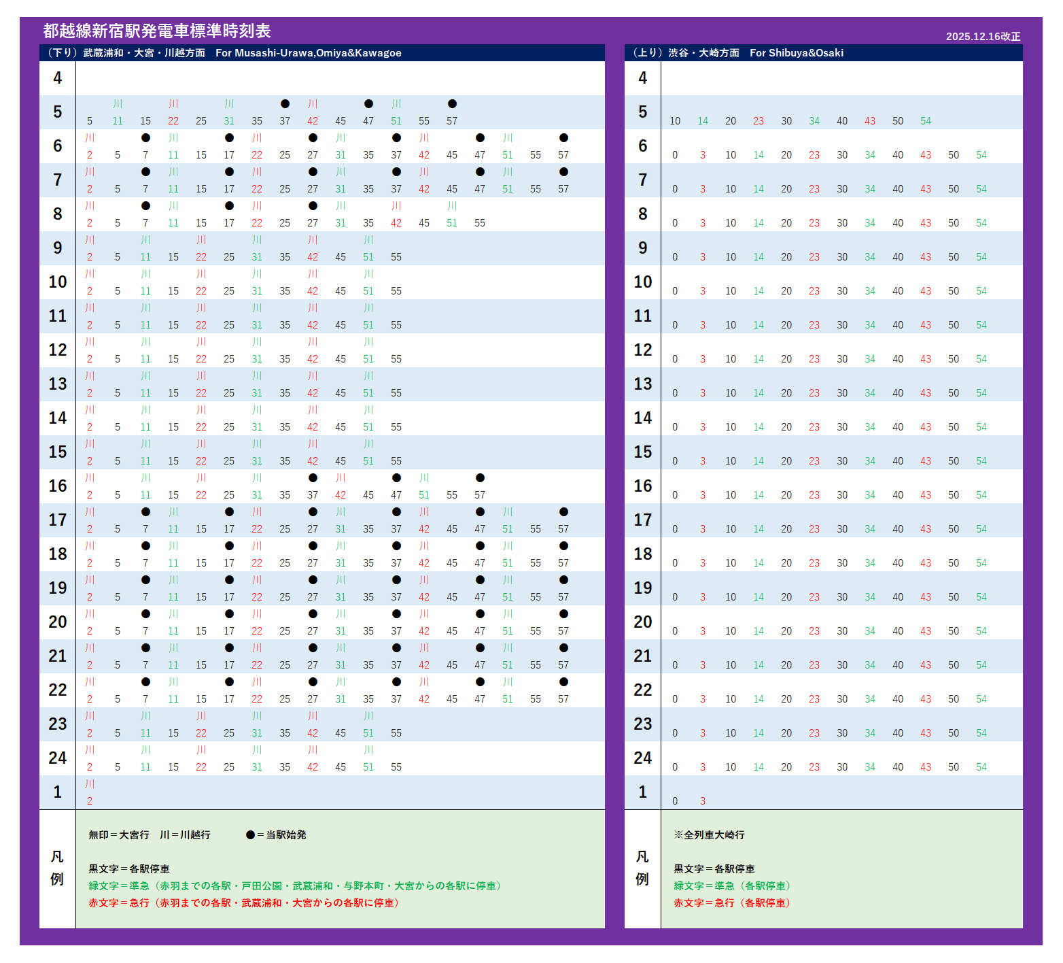The image size is (1063, 963).
Task: Click the black dot above 8:07 downbound
Action: pos(145,206)
